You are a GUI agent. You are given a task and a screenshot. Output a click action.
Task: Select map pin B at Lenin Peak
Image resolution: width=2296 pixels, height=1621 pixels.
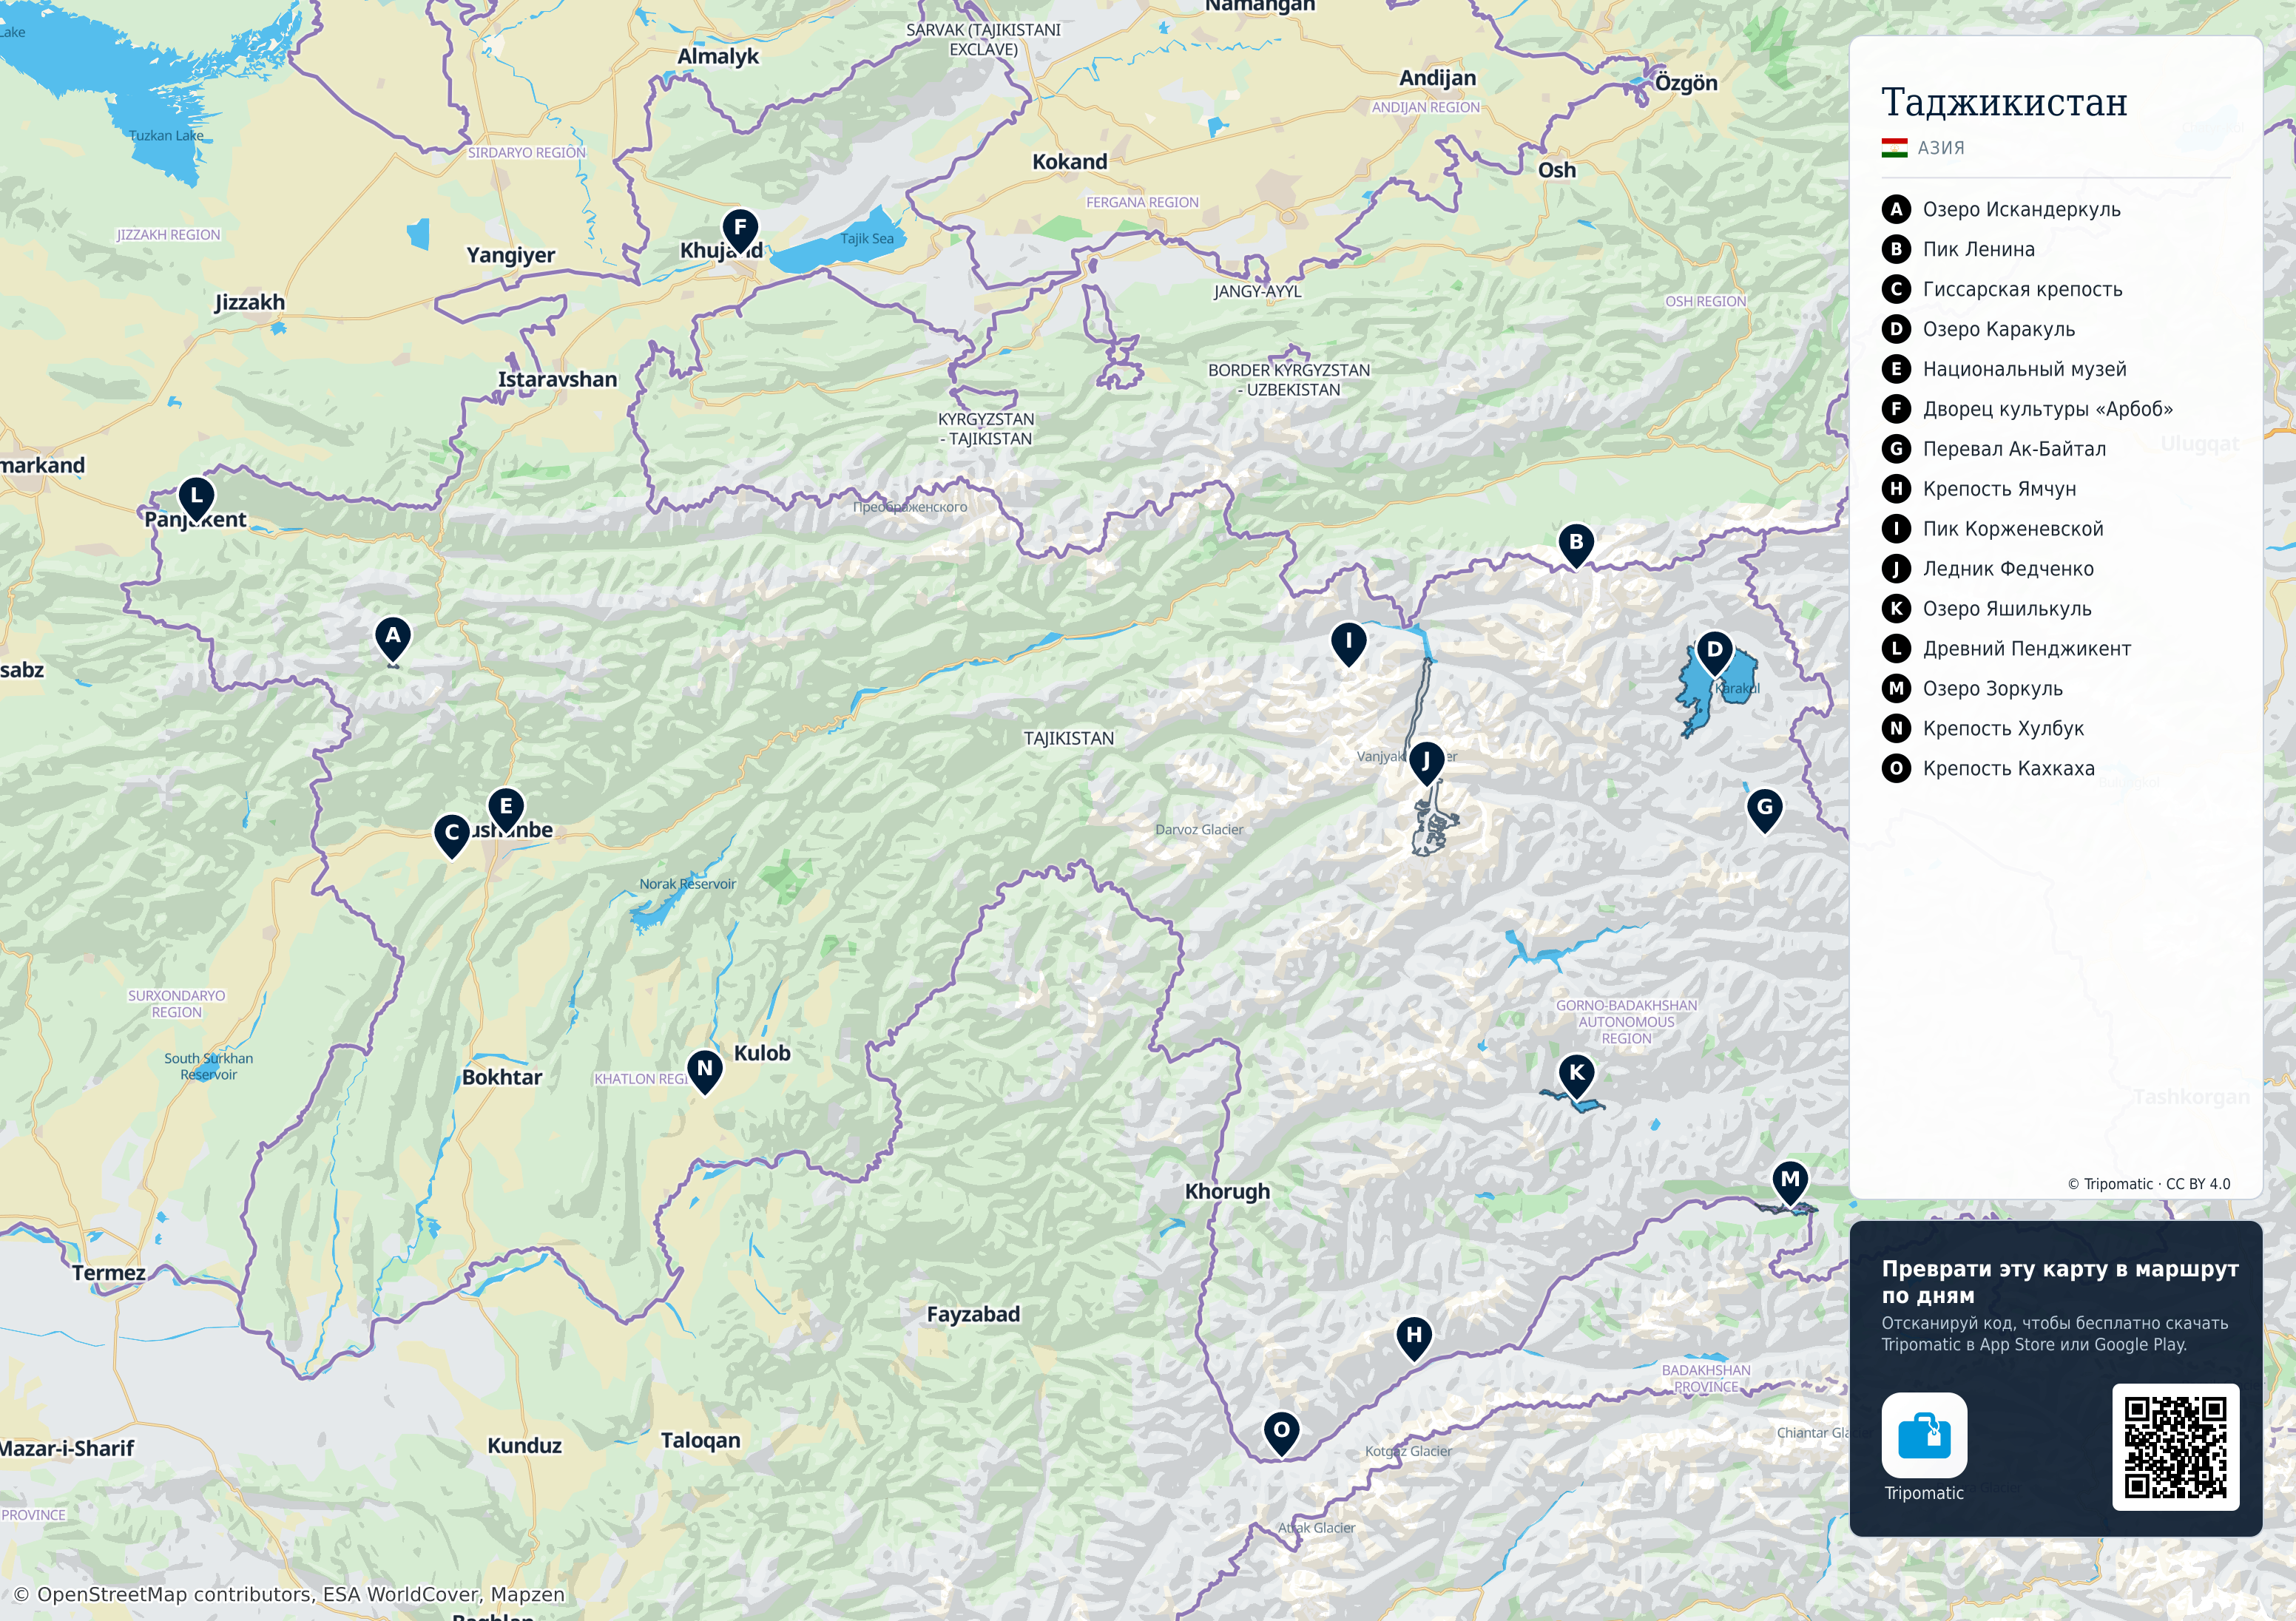point(1576,546)
